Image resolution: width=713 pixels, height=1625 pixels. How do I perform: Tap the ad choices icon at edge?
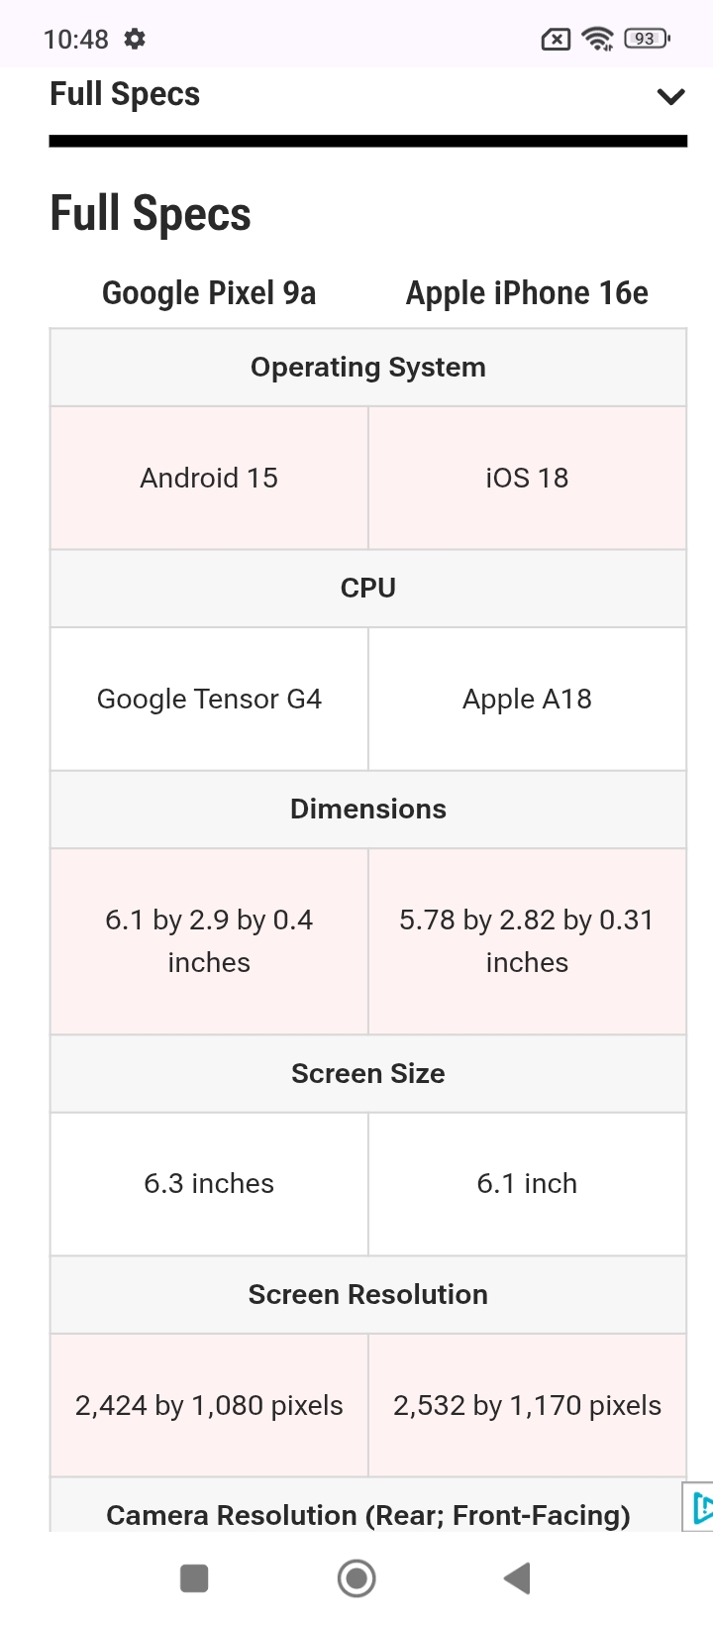(700, 1507)
